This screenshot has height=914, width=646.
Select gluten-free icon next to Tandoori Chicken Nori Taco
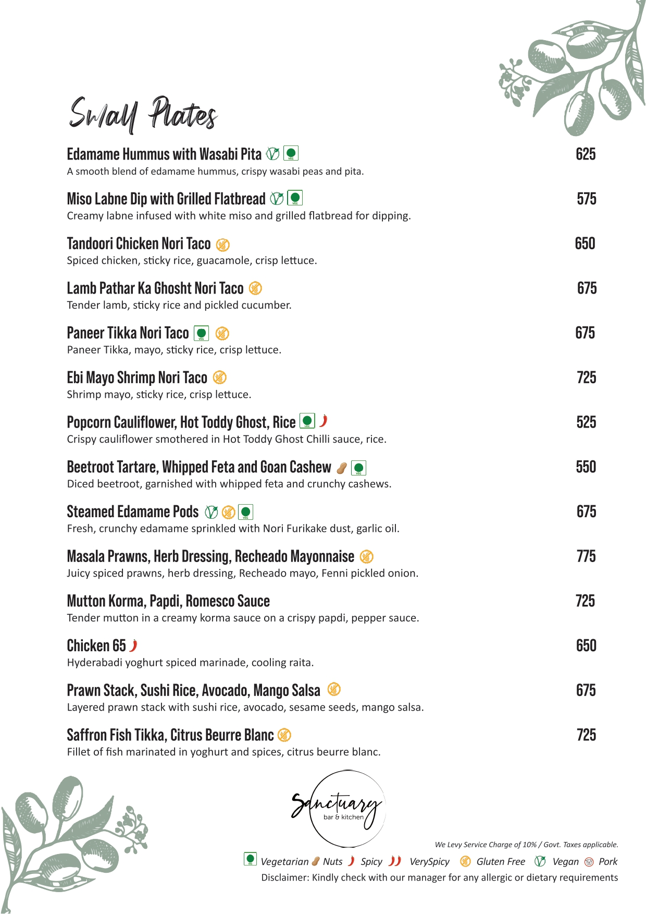[x=222, y=244]
